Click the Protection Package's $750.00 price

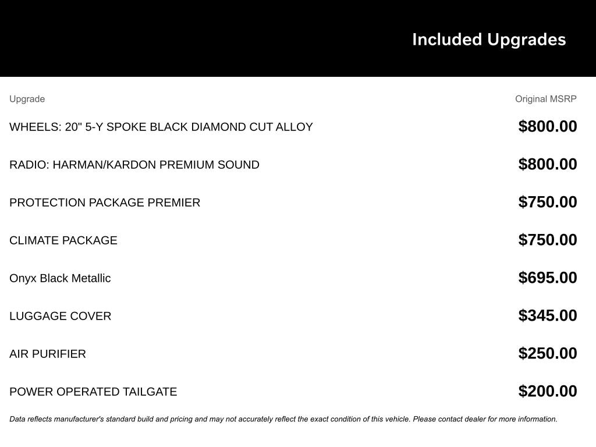548,202
